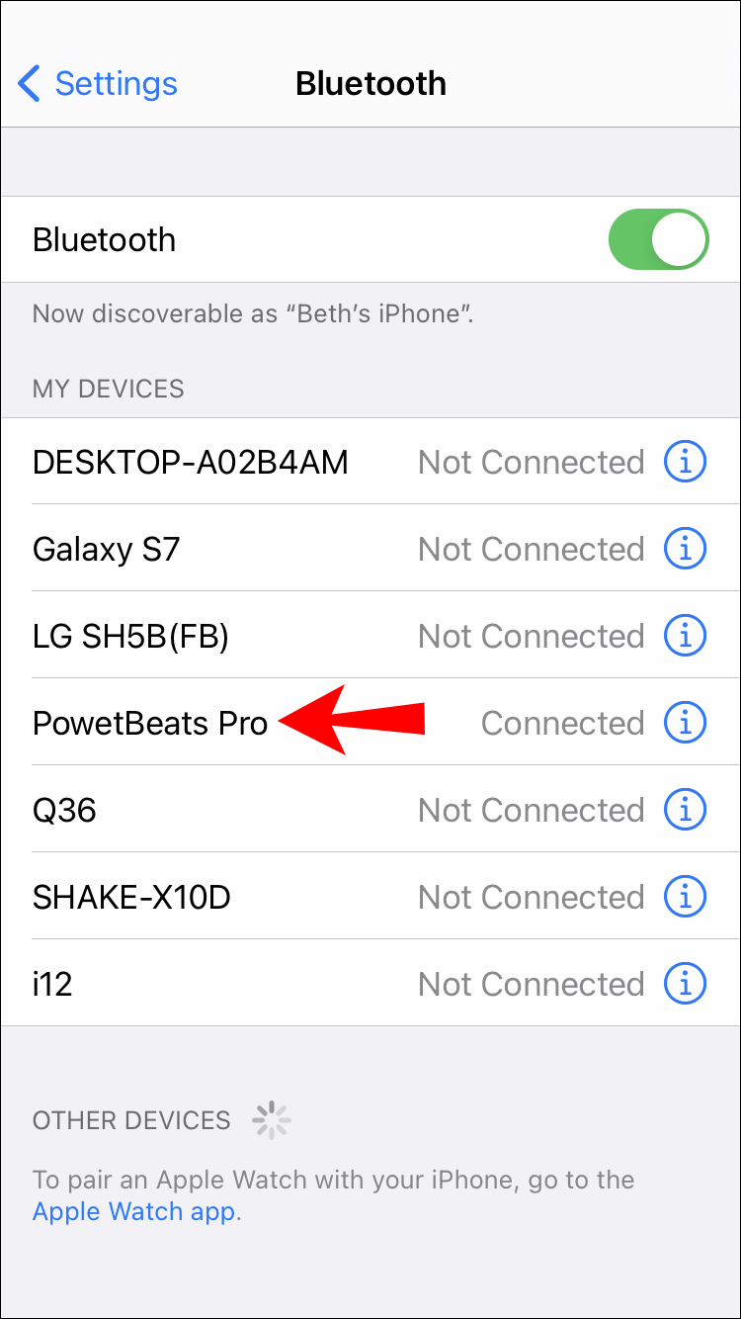This screenshot has height=1319, width=741.
Task: Open info for DESKTOP-A02B4AM device
Action: pyautogui.click(x=685, y=461)
